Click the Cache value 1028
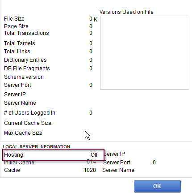192x193 pixels. click(x=90, y=170)
